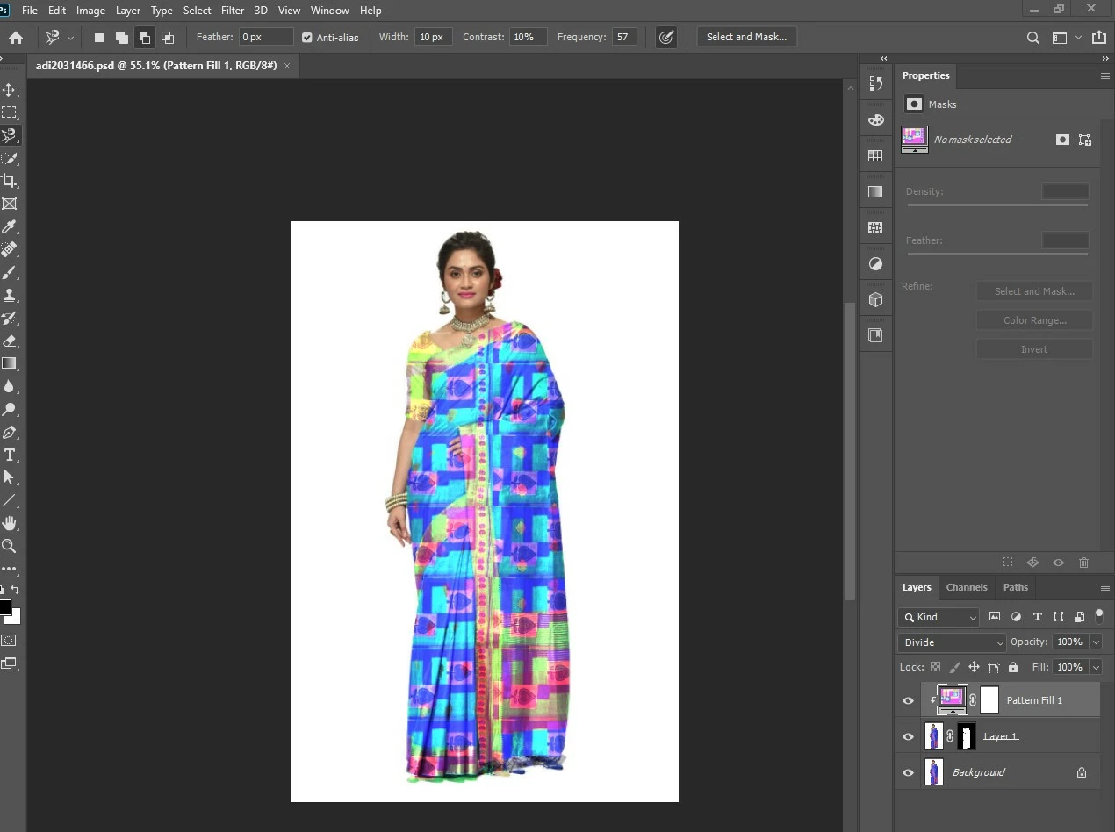Expand the layer Opacity dropdown arrow

point(1096,642)
